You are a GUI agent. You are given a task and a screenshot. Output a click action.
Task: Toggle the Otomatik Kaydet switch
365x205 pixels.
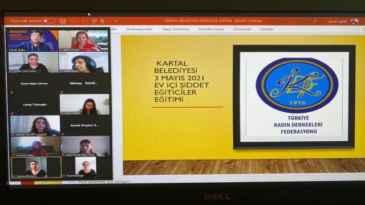(x=49, y=21)
